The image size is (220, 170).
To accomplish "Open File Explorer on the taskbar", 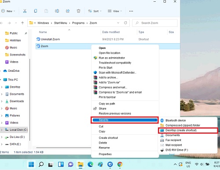I will tap(81, 164).
